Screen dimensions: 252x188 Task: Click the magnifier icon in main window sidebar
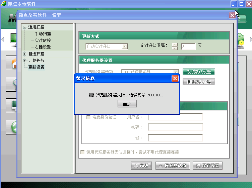coord(11,84)
